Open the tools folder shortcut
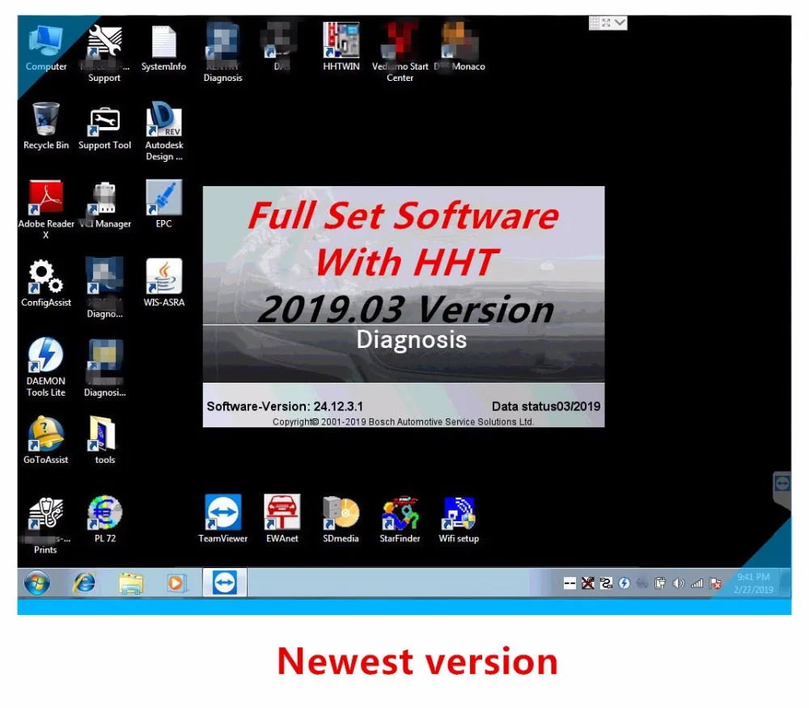 pos(104,440)
